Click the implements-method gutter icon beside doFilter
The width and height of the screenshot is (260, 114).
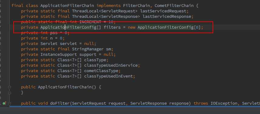4,103
